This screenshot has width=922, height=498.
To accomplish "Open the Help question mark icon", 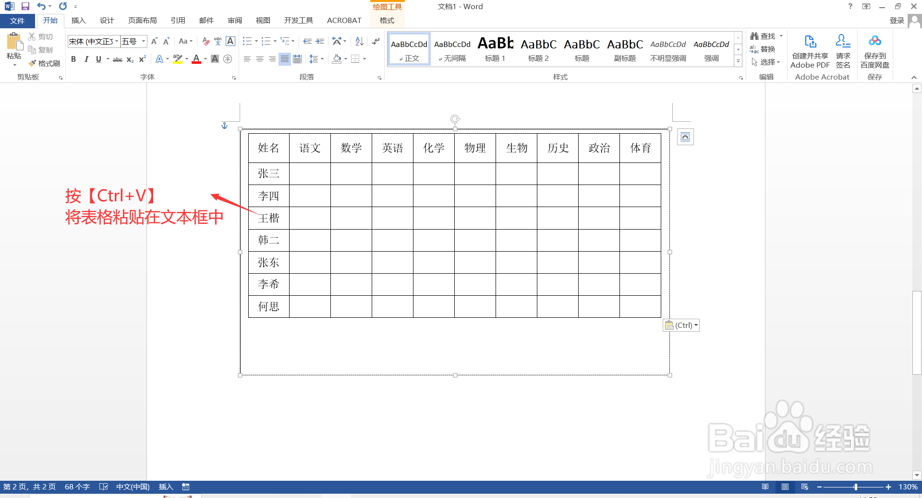I will (x=850, y=6).
